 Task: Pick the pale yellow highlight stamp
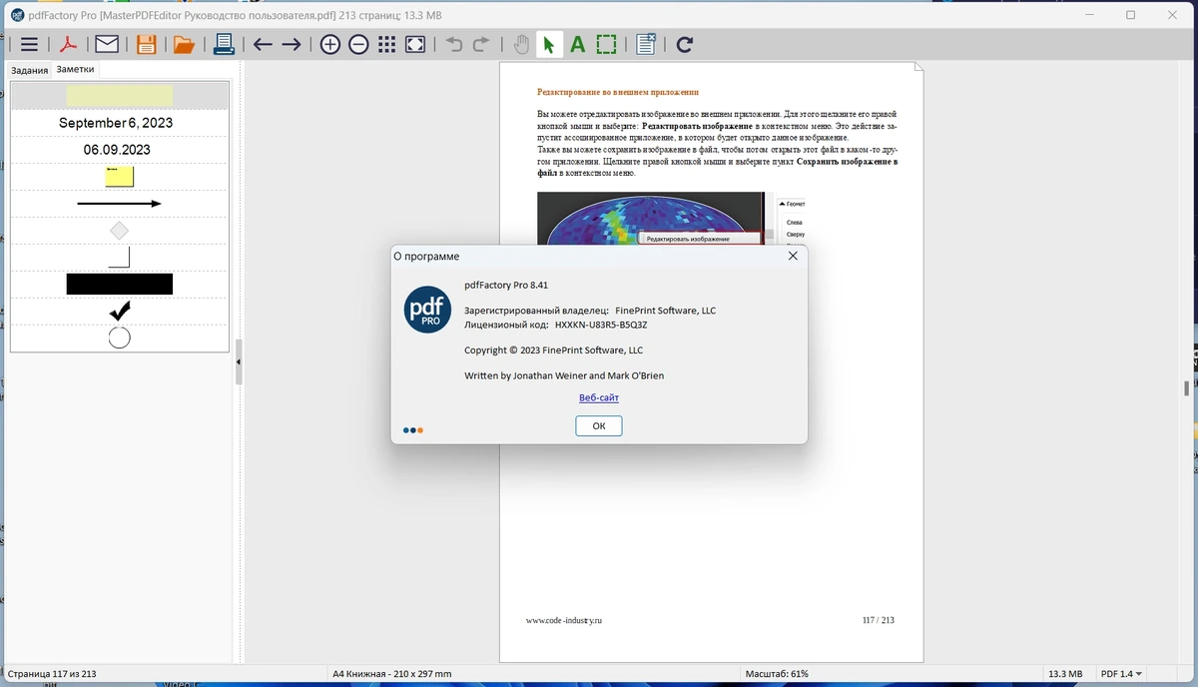[120, 96]
